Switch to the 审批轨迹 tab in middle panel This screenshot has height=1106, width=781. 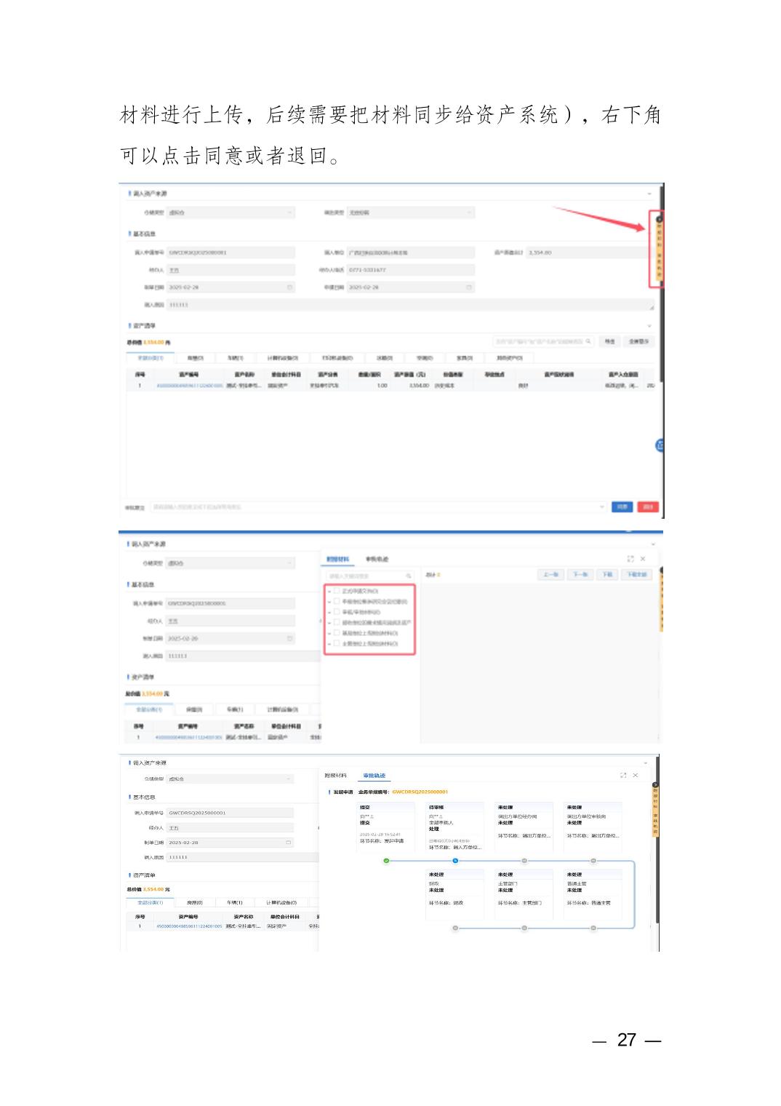click(x=377, y=559)
